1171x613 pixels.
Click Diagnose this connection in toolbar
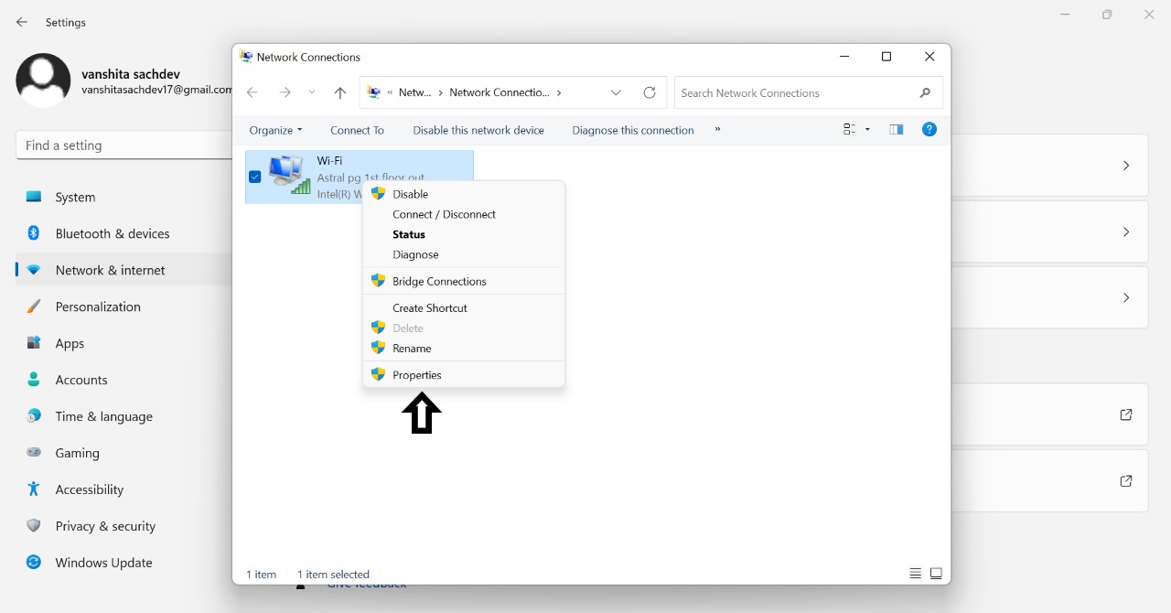pyautogui.click(x=633, y=130)
